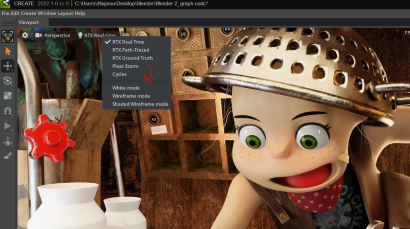Open viewport settings gear menu
This screenshot has width=410, height=229.
[x=25, y=35]
